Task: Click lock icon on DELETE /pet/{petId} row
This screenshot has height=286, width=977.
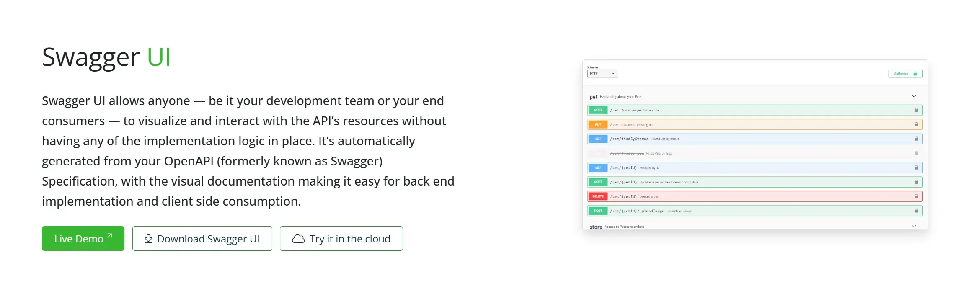Action: (916, 196)
